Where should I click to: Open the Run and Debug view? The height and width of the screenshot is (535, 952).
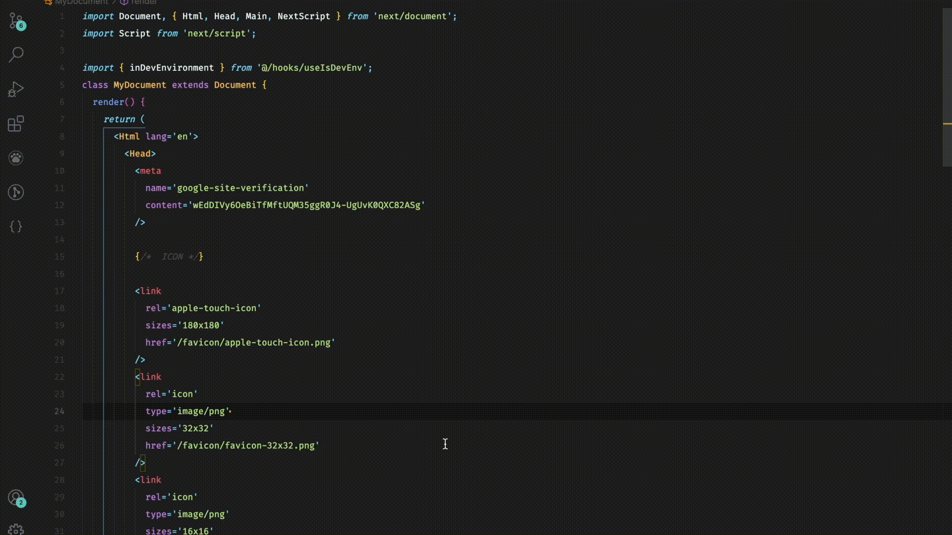point(16,89)
